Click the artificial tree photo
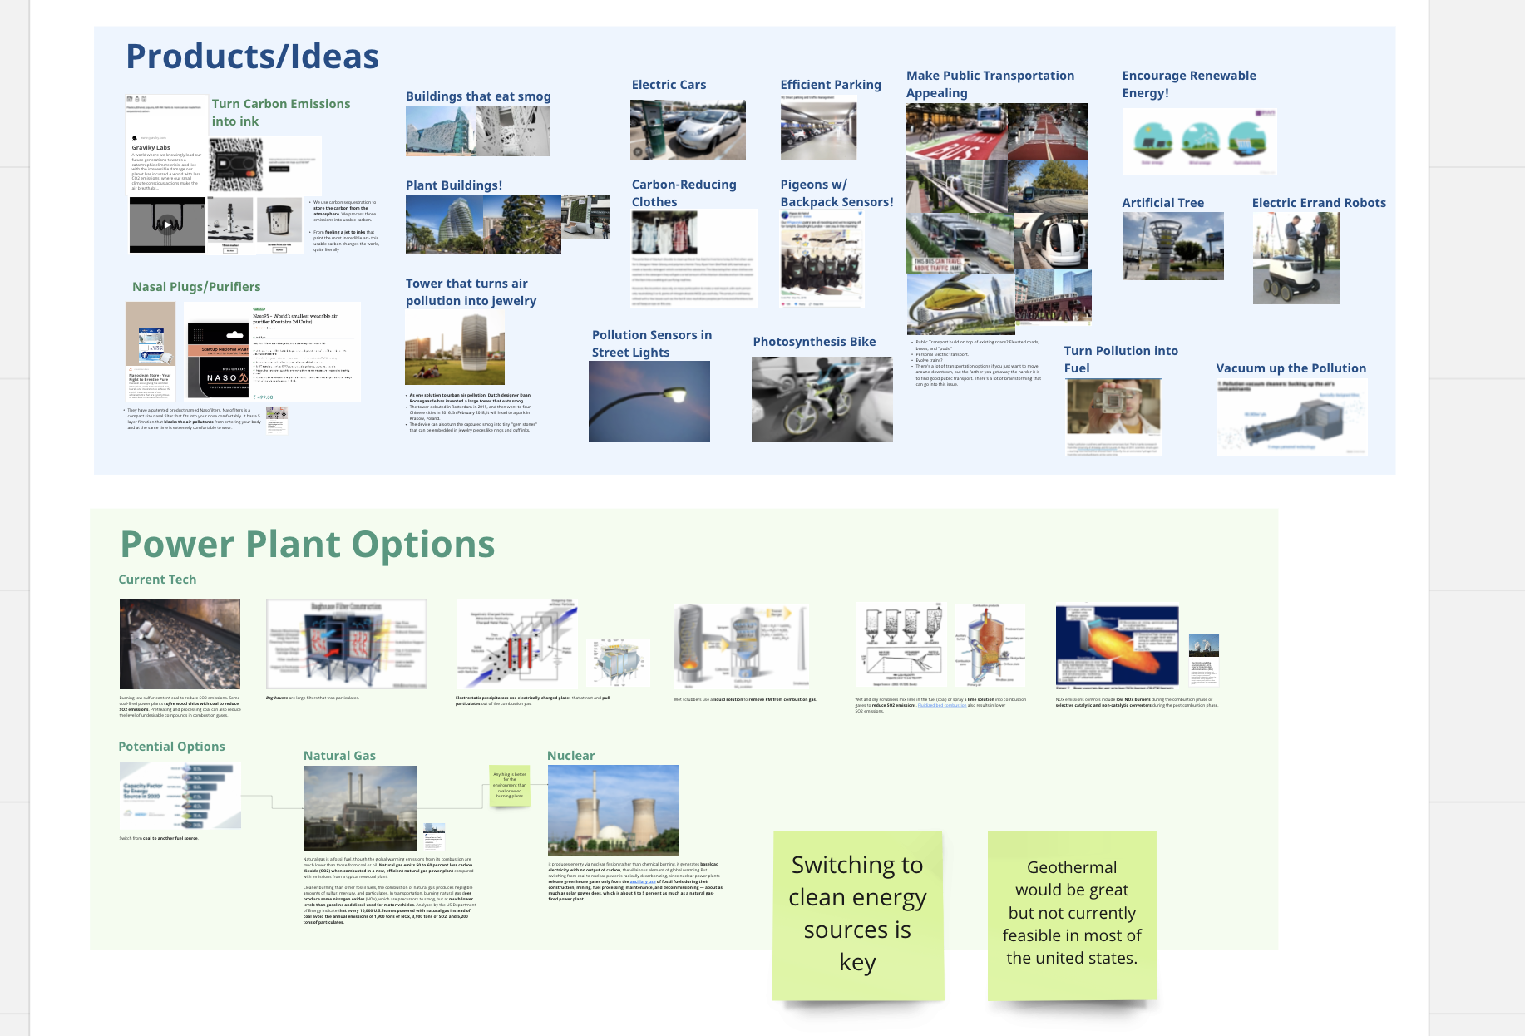 pos(1172,246)
